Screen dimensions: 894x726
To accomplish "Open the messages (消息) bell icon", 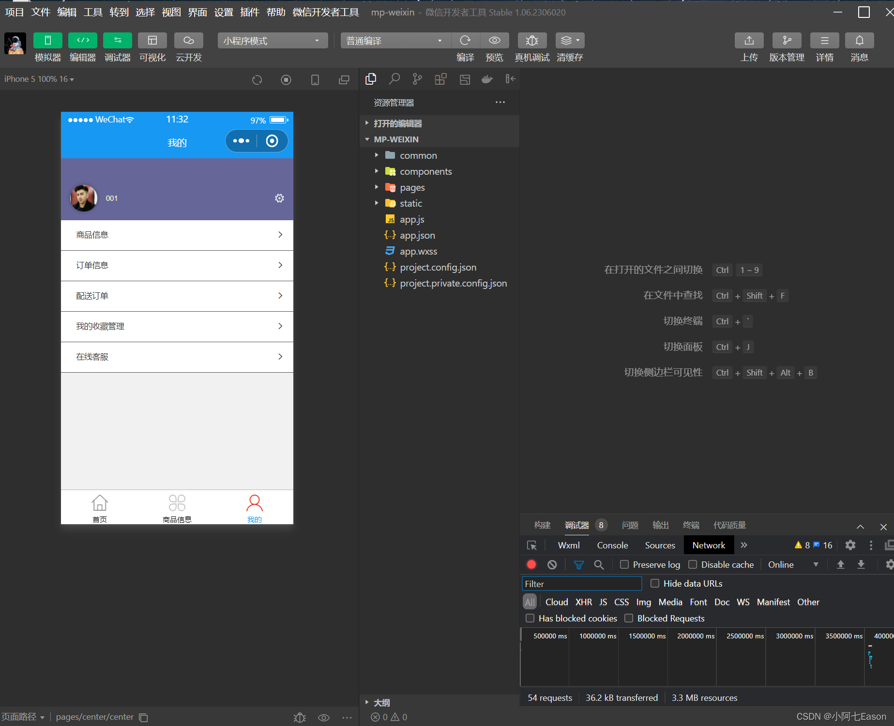I will [859, 41].
